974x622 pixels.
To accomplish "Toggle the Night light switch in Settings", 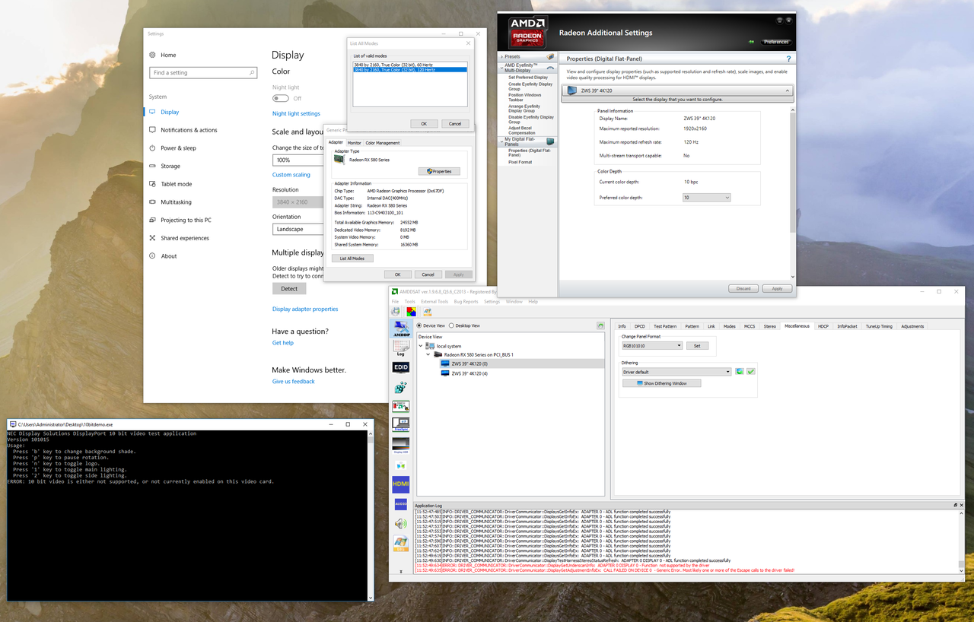I will [x=280, y=97].
